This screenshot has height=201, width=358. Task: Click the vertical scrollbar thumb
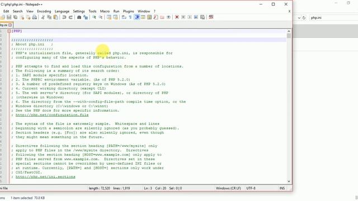click(x=289, y=36)
